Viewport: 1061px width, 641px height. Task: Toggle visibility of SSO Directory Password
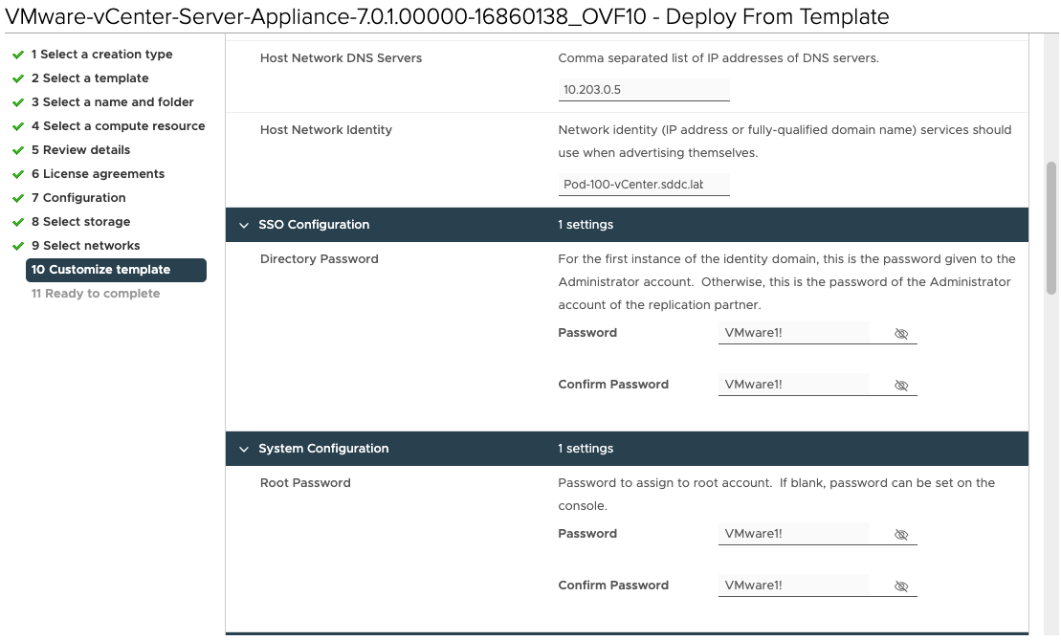tap(900, 334)
